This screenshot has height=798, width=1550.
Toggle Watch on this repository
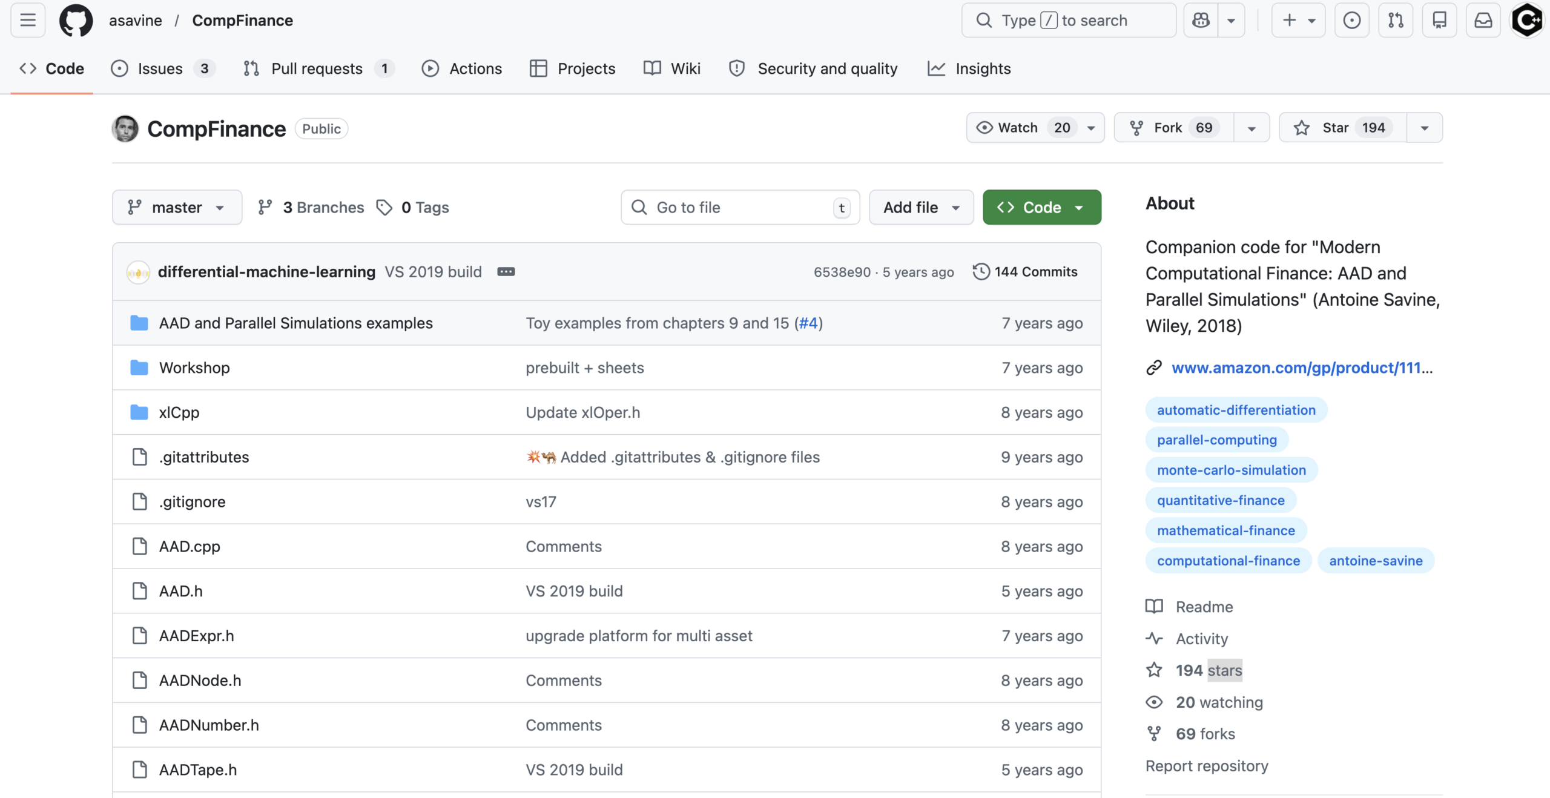click(x=1022, y=128)
